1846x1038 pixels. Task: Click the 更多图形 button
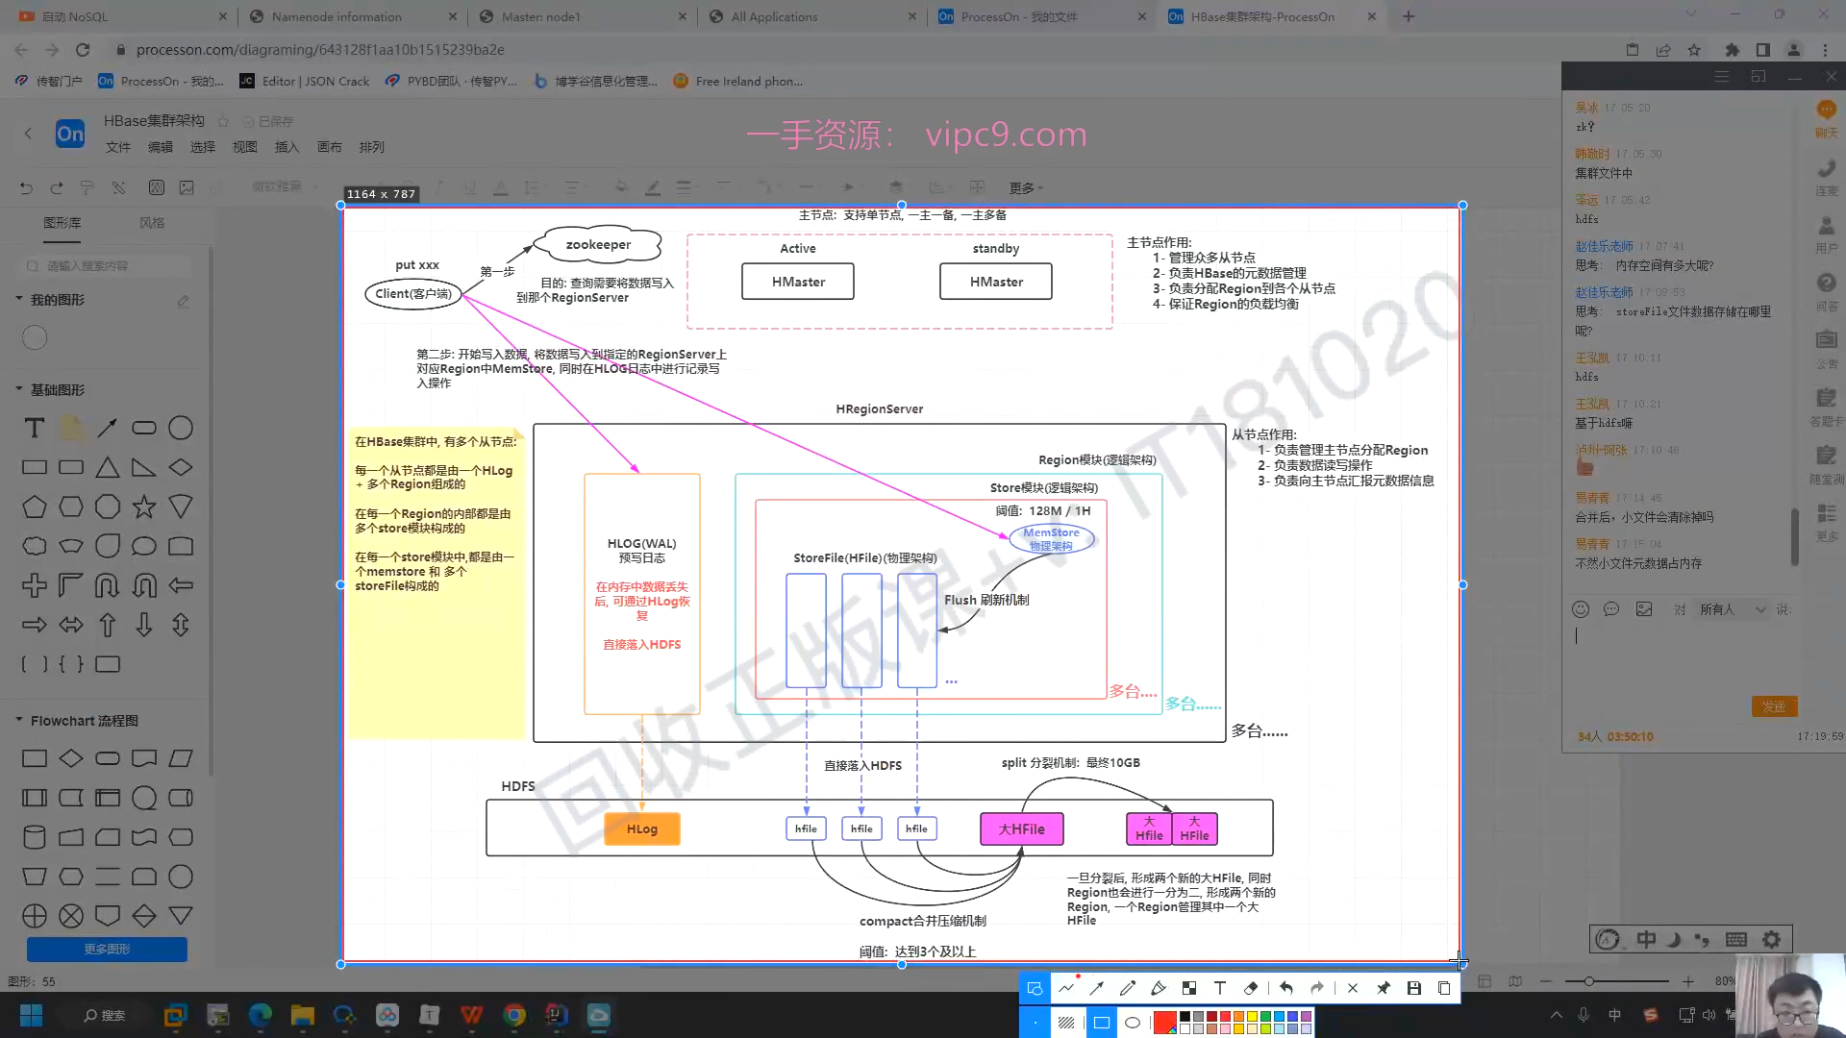click(107, 949)
